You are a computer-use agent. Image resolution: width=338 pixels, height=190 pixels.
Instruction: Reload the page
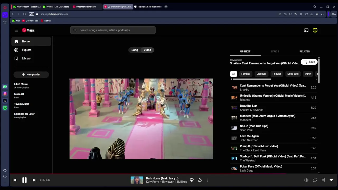pos(25,14)
